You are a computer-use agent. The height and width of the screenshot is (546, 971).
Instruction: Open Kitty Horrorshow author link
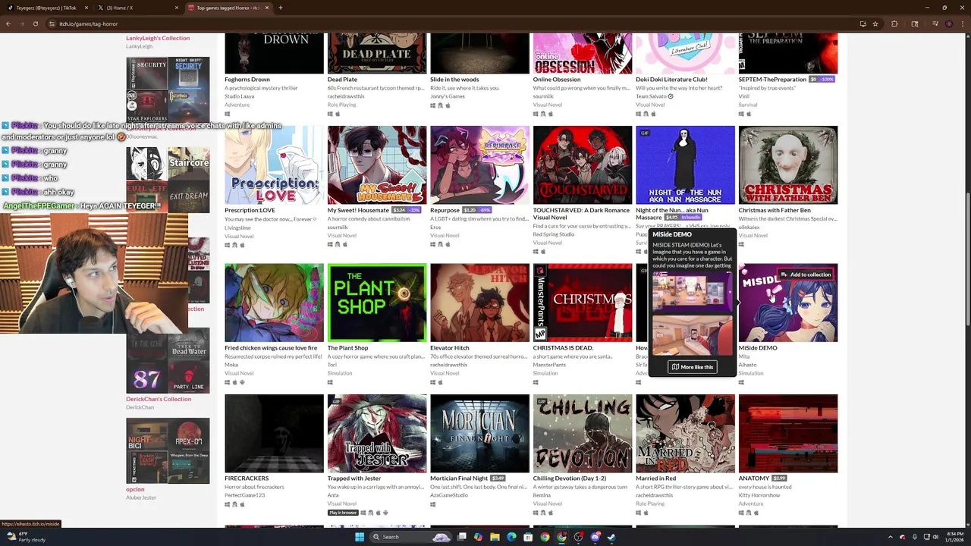click(759, 495)
